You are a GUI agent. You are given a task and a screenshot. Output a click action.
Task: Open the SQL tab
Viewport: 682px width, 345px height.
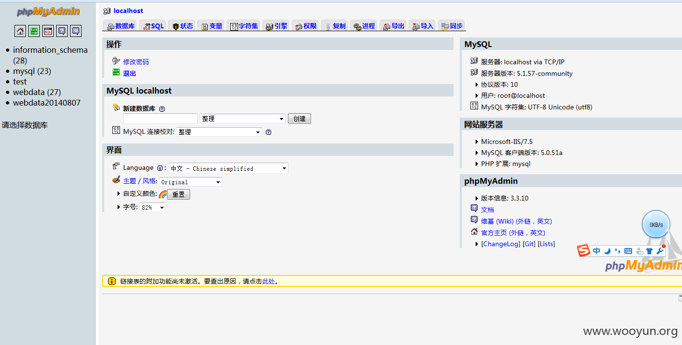pos(154,26)
